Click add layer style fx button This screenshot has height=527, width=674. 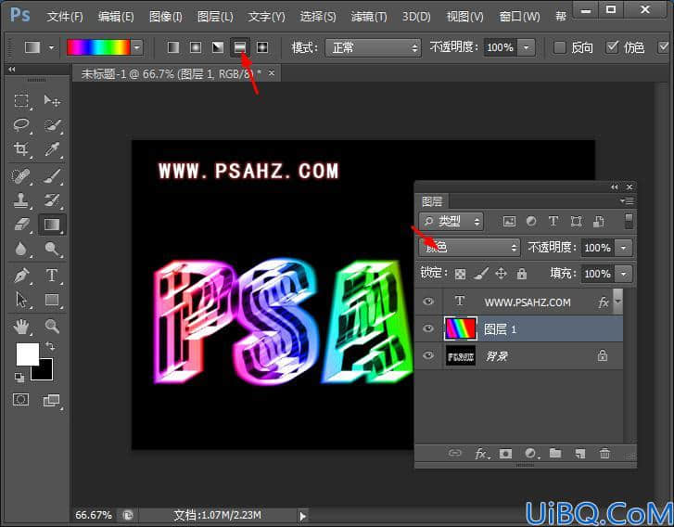click(482, 454)
